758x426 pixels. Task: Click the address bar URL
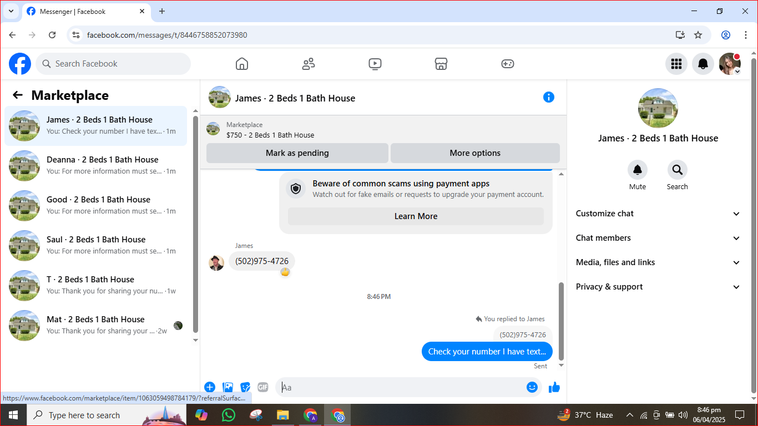[x=167, y=35]
